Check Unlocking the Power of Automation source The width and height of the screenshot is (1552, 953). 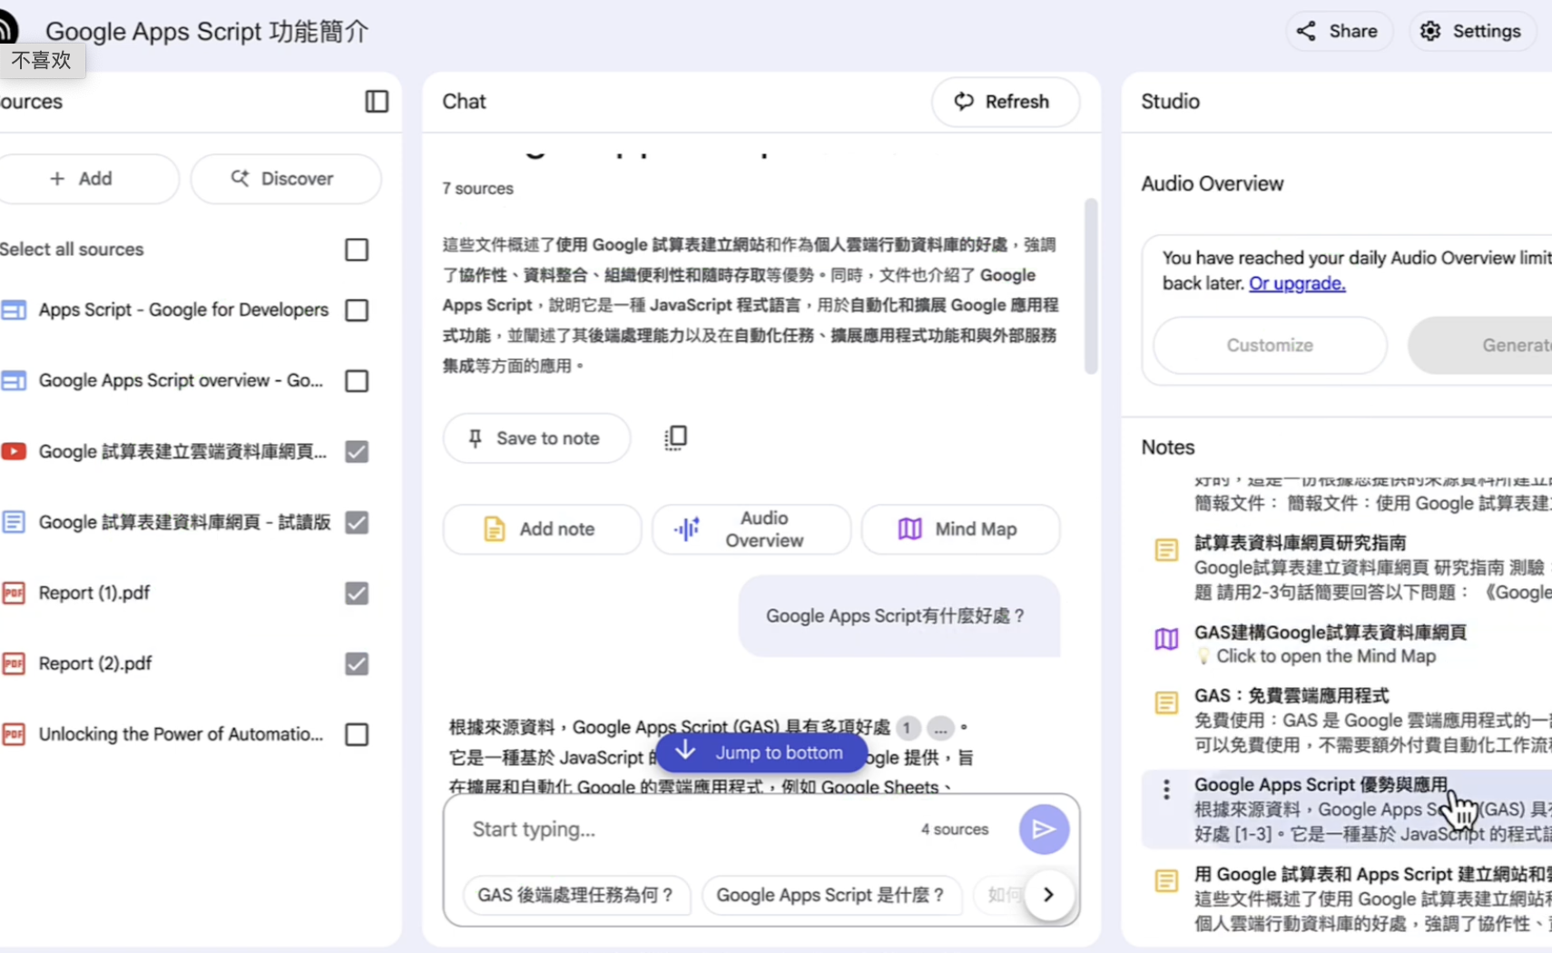(357, 734)
